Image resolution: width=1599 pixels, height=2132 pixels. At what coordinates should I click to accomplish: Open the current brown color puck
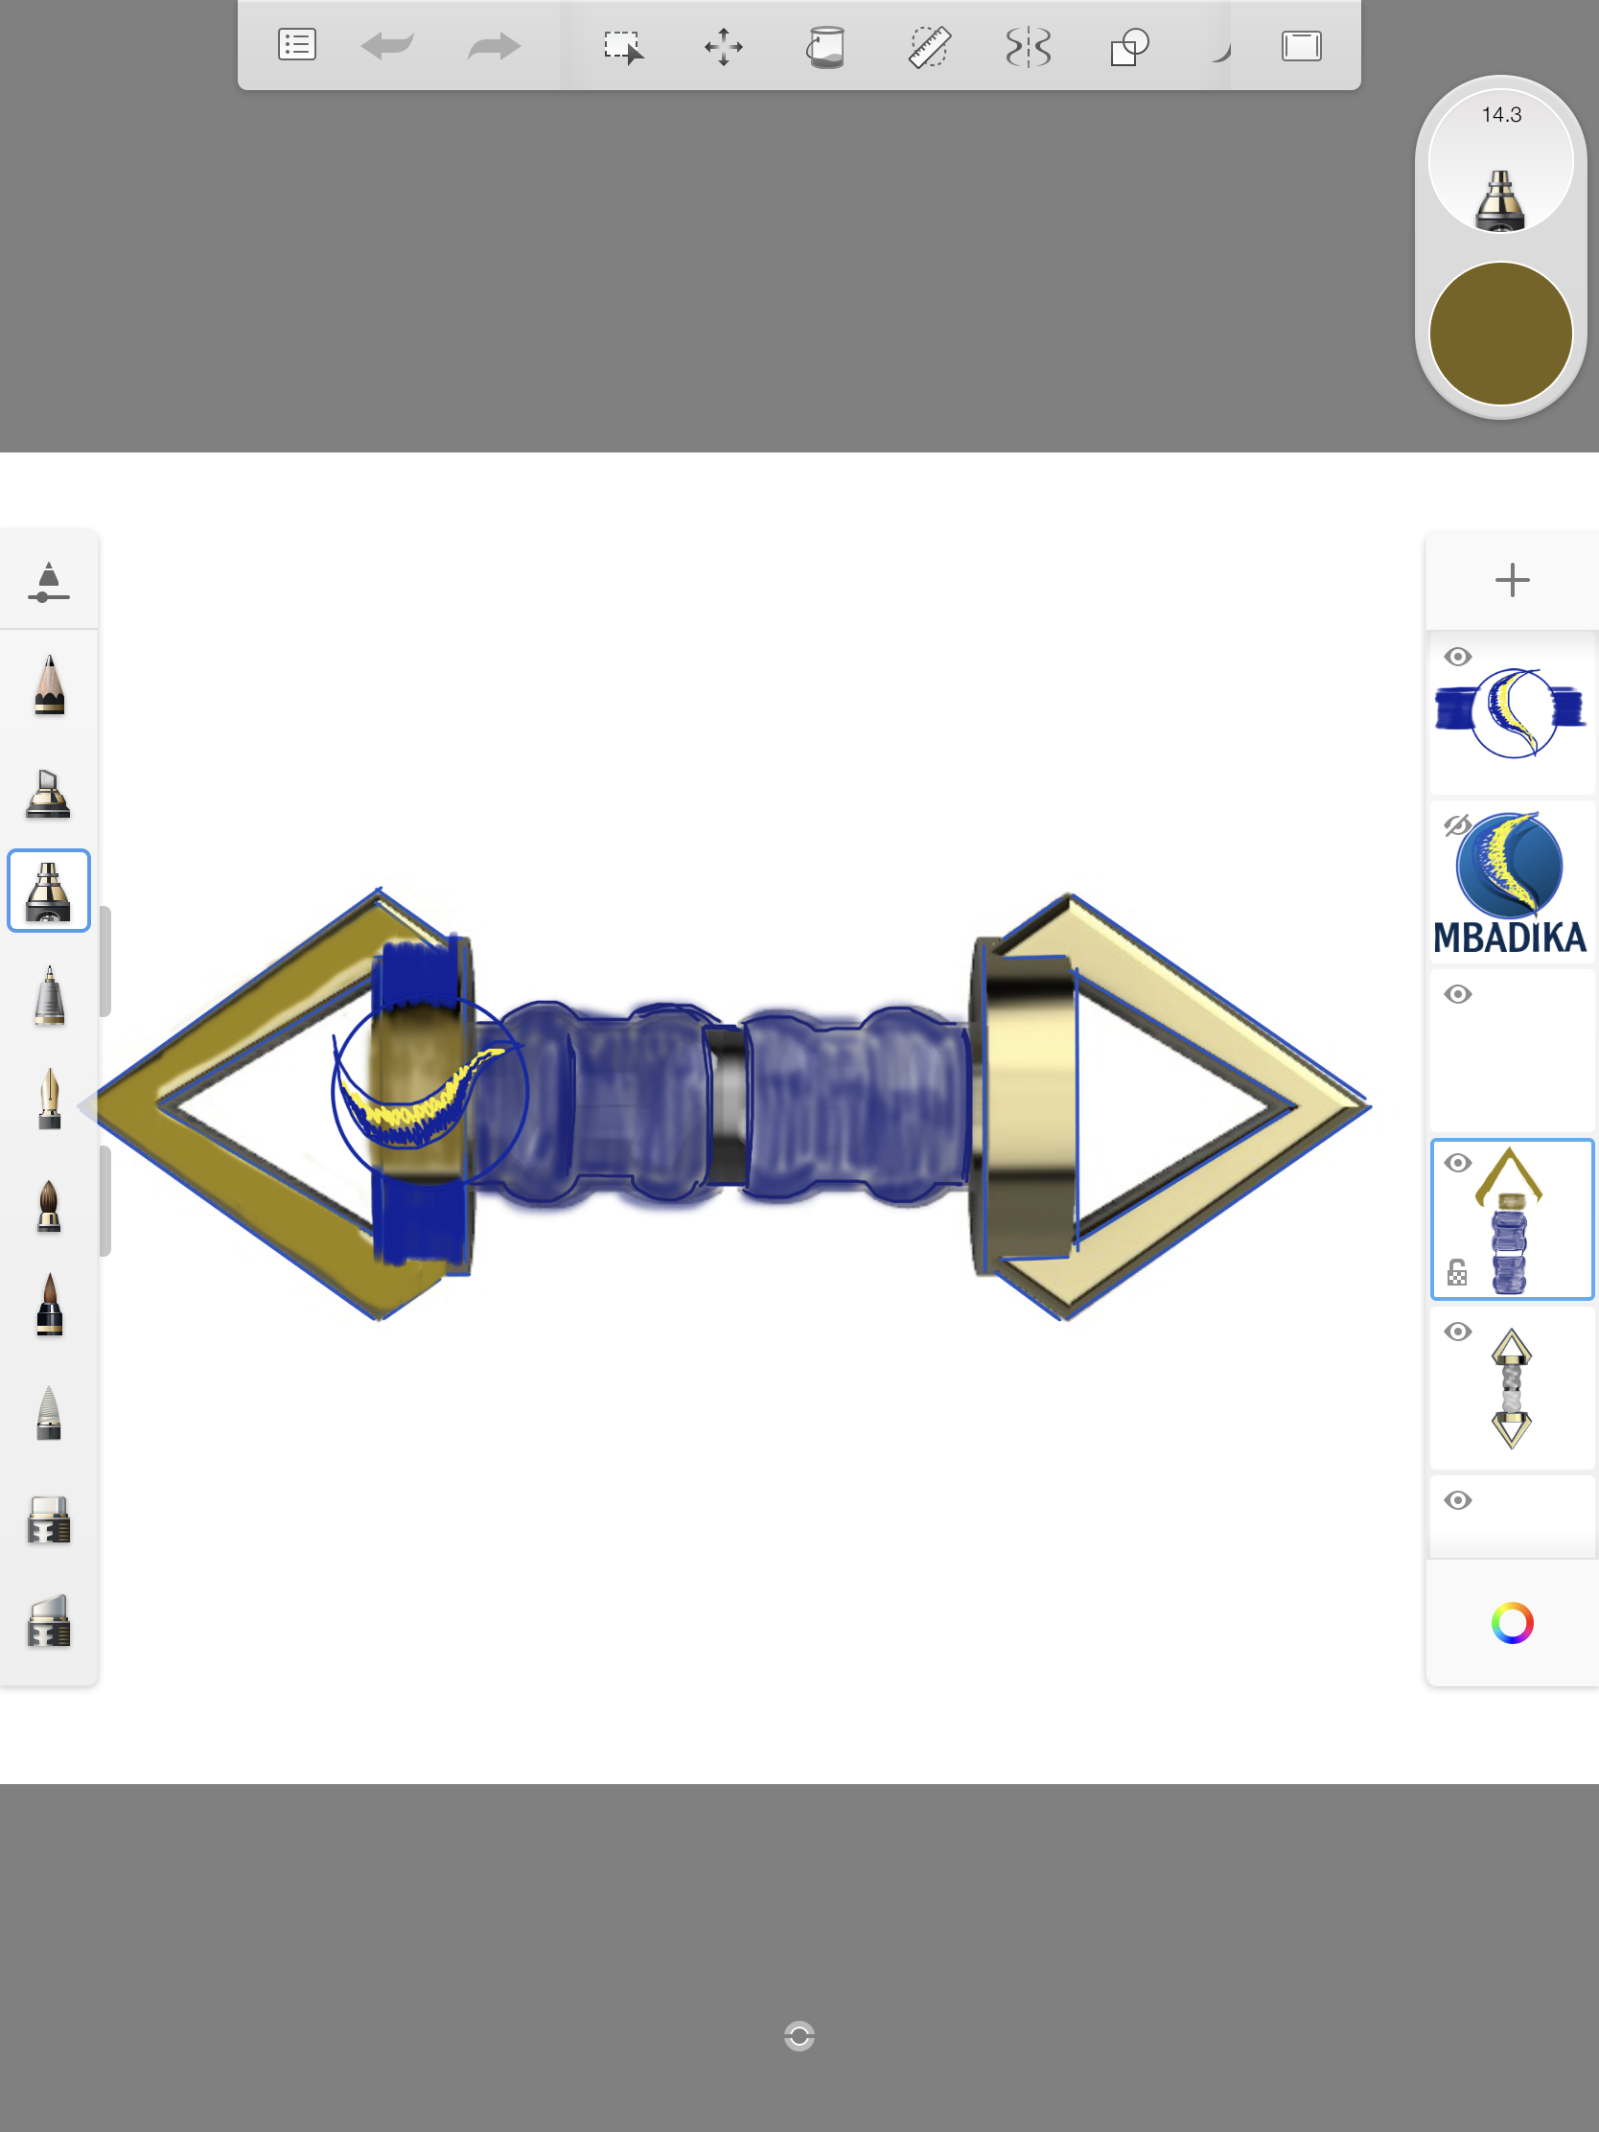[1500, 334]
